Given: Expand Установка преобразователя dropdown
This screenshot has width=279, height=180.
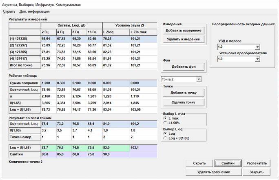Looking at the screenshot, I should [257, 59].
